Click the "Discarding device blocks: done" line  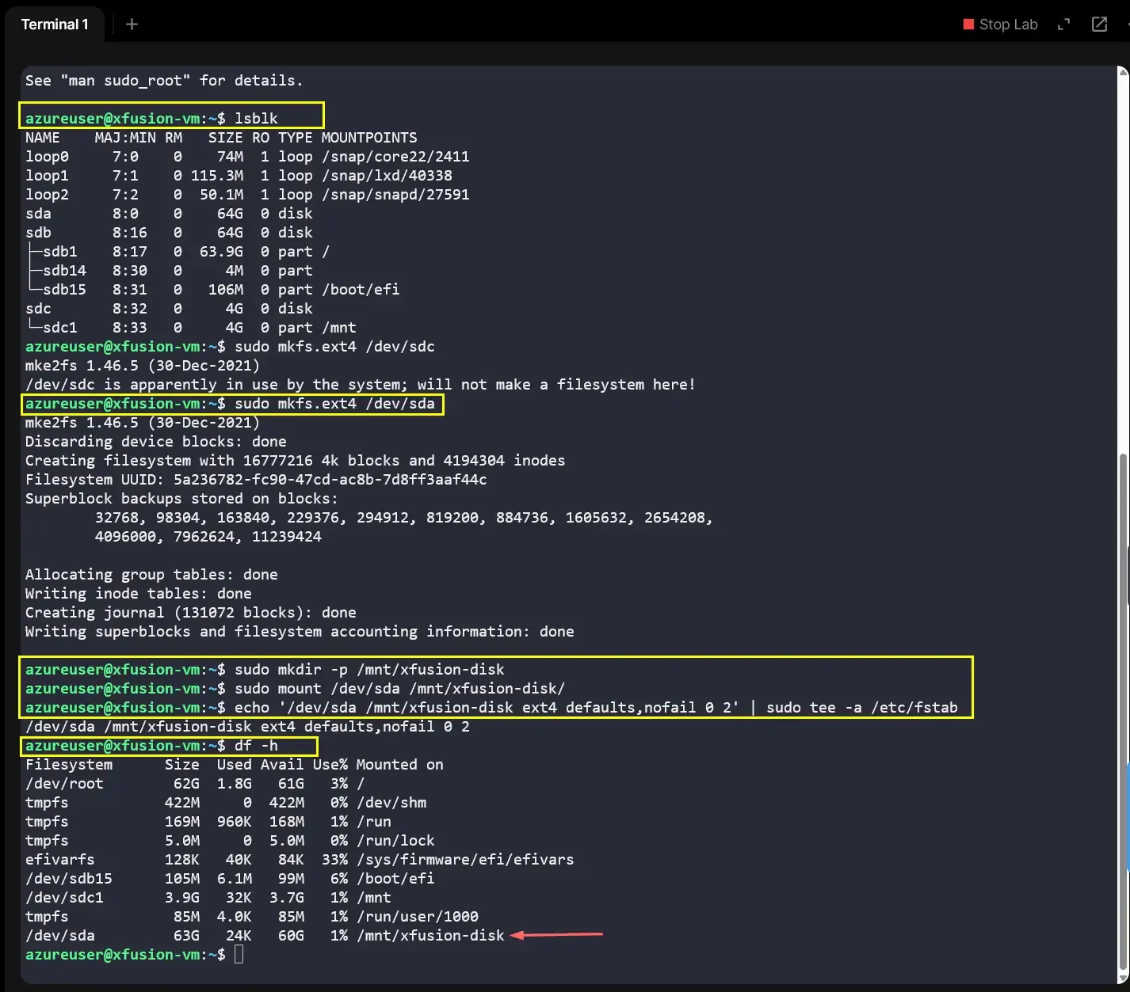(x=156, y=442)
